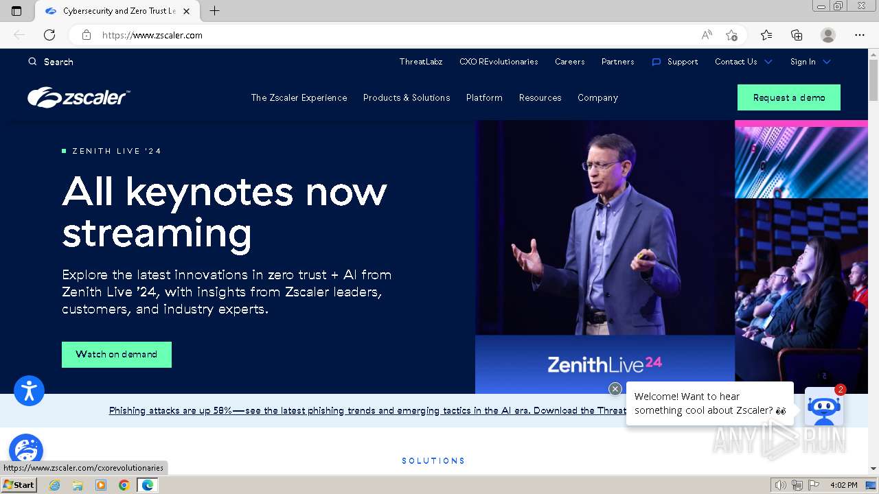Open the Zscaler logo homepage link

(x=78, y=97)
